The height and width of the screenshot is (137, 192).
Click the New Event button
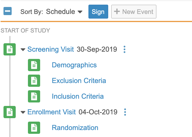coord(134,12)
